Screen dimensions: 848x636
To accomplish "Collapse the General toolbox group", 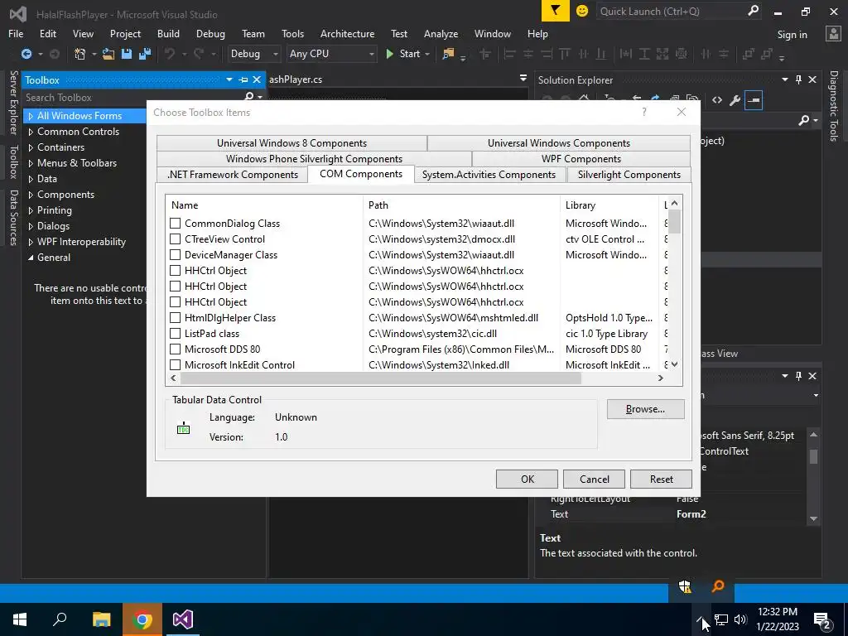I will pos(31,258).
